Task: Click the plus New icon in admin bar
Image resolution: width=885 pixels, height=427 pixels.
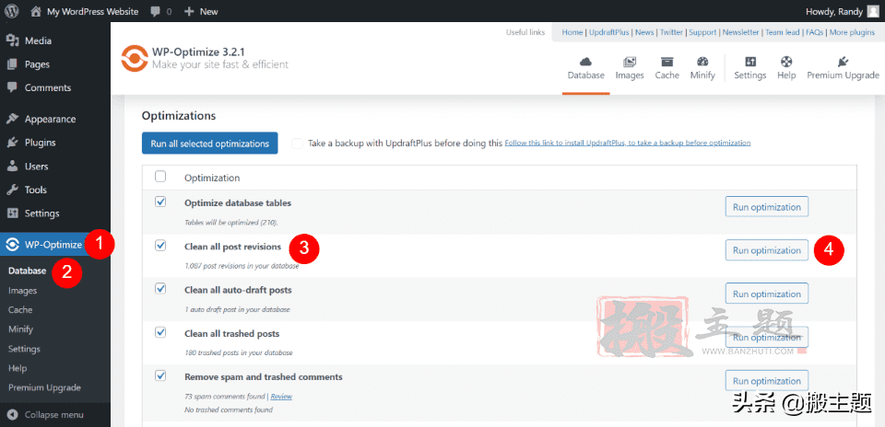Action: 189,11
